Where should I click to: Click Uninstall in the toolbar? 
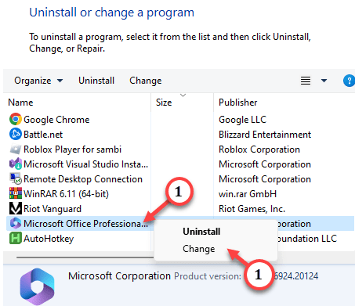(x=96, y=81)
